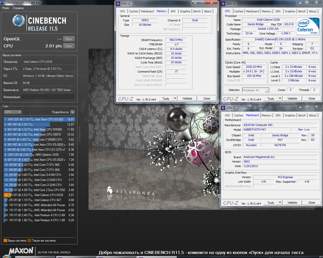The image size is (323, 258).
Task: Click Close in Mainboard CPU-Z window
Action: coord(312,203)
